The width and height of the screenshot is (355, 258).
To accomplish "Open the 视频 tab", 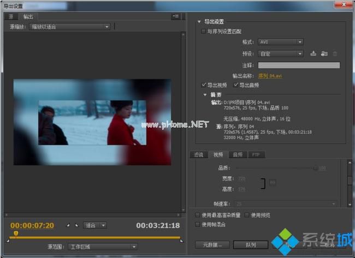I will [218, 155].
